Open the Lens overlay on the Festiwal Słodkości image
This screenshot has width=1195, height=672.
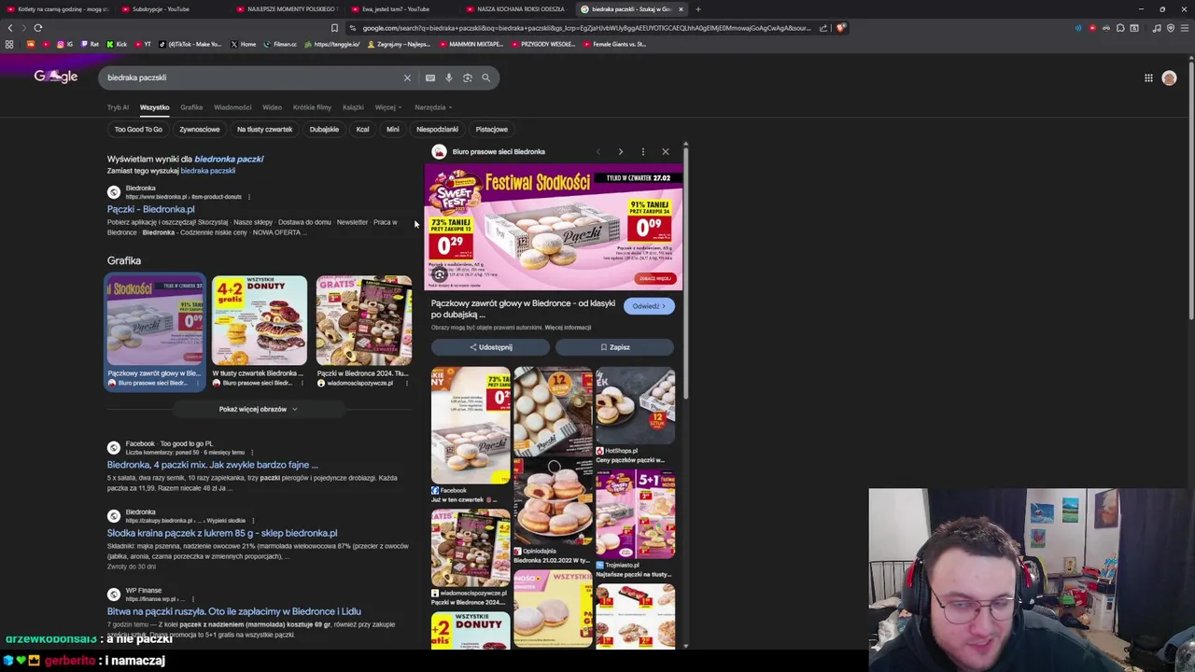[x=440, y=275]
